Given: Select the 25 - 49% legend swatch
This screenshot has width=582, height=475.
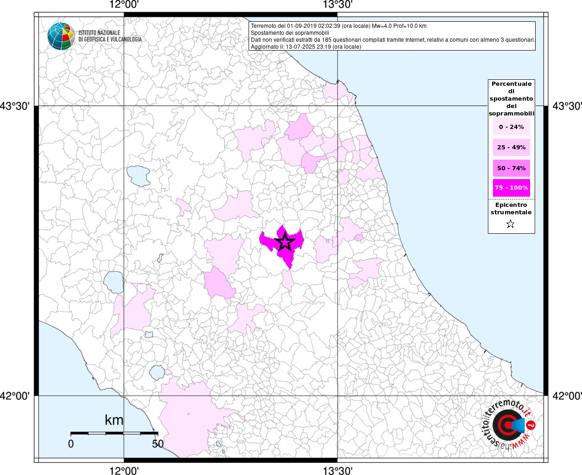Looking at the screenshot, I should [512, 148].
